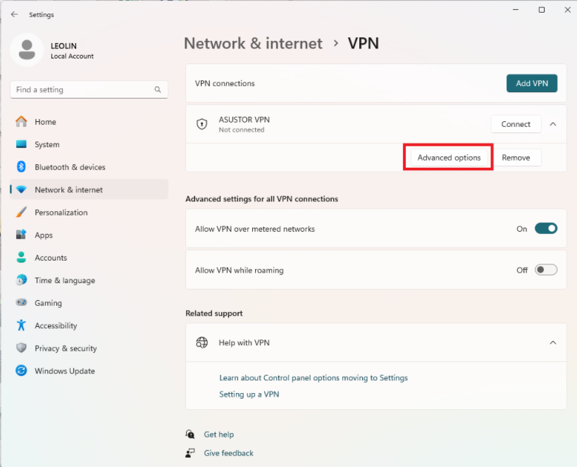Click the Help with VPN globe icon
Screen dimensions: 577x467
(201, 342)
